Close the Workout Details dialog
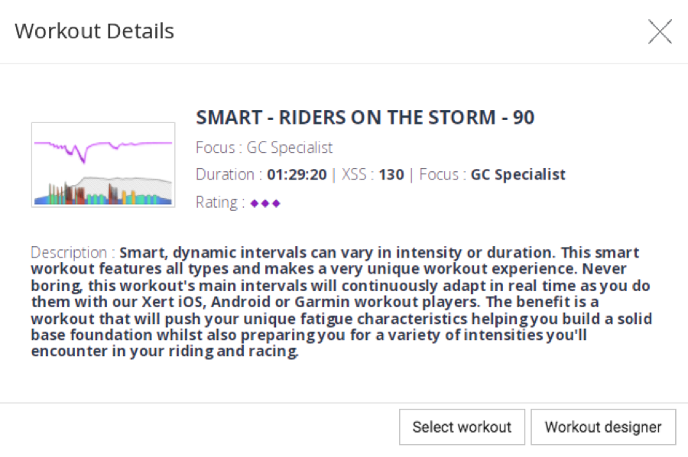 point(660,31)
